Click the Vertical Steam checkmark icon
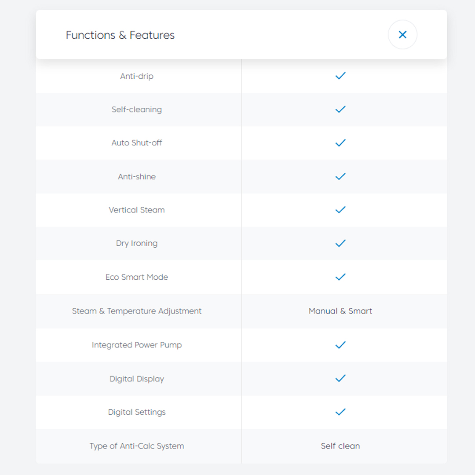The width and height of the screenshot is (475, 475). point(340,210)
